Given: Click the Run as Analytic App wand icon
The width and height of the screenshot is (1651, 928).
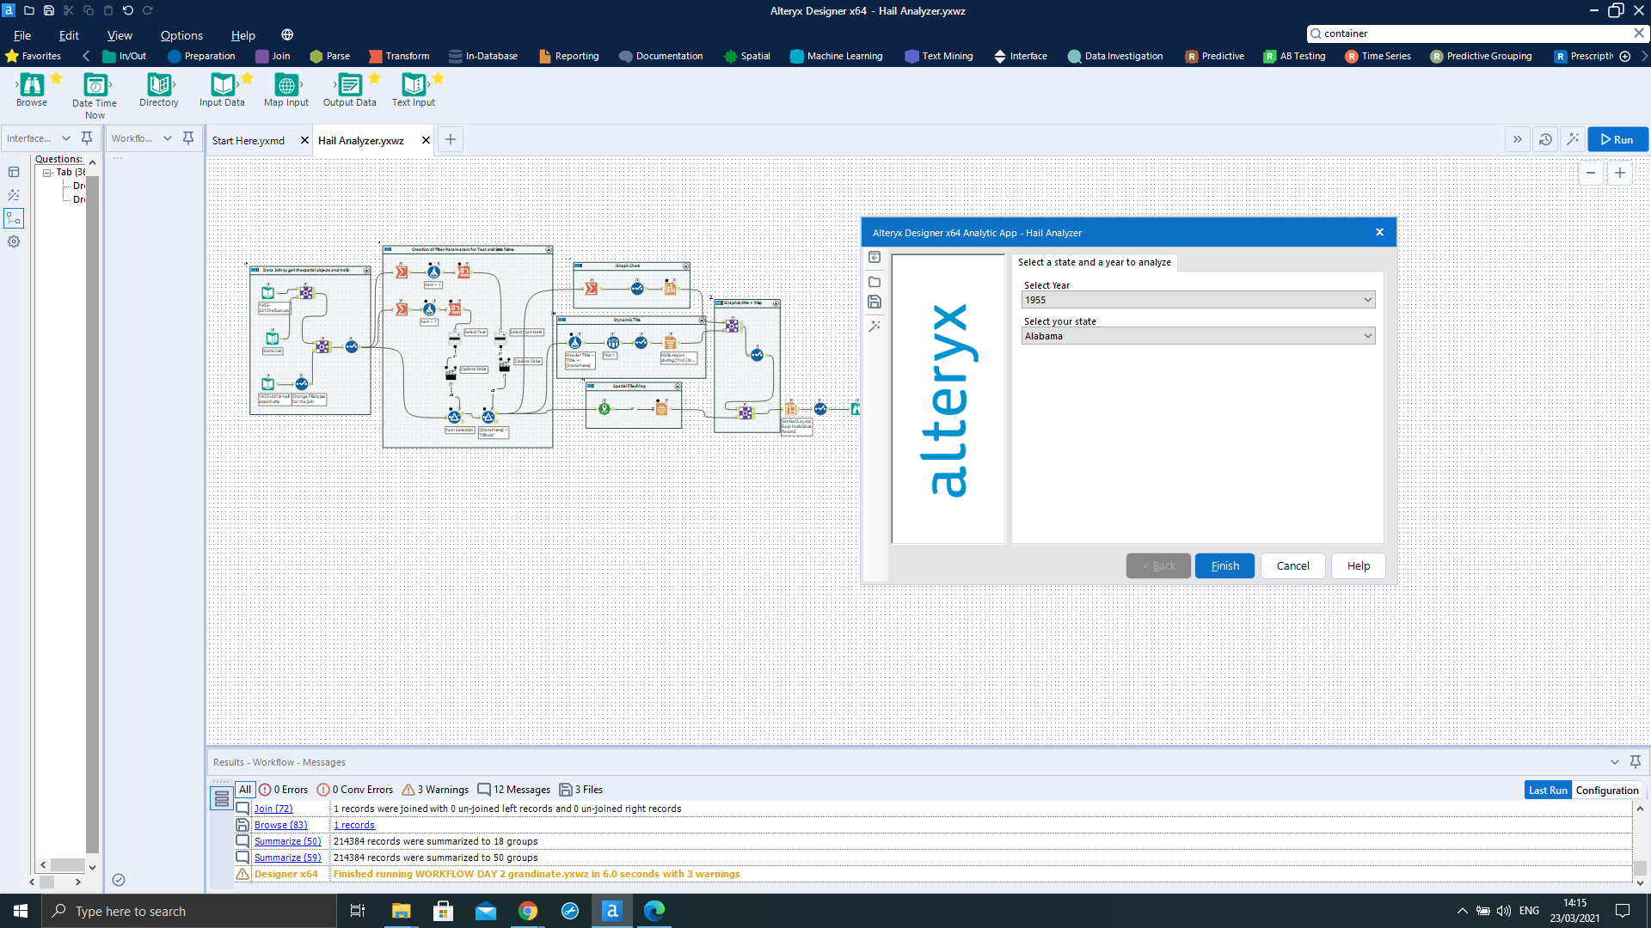Looking at the screenshot, I should click(x=1573, y=139).
